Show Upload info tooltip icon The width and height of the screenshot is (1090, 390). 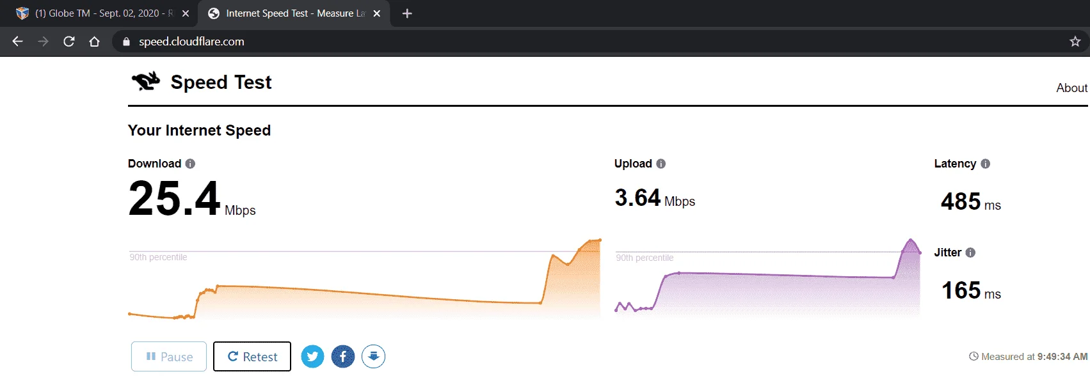[x=661, y=164]
